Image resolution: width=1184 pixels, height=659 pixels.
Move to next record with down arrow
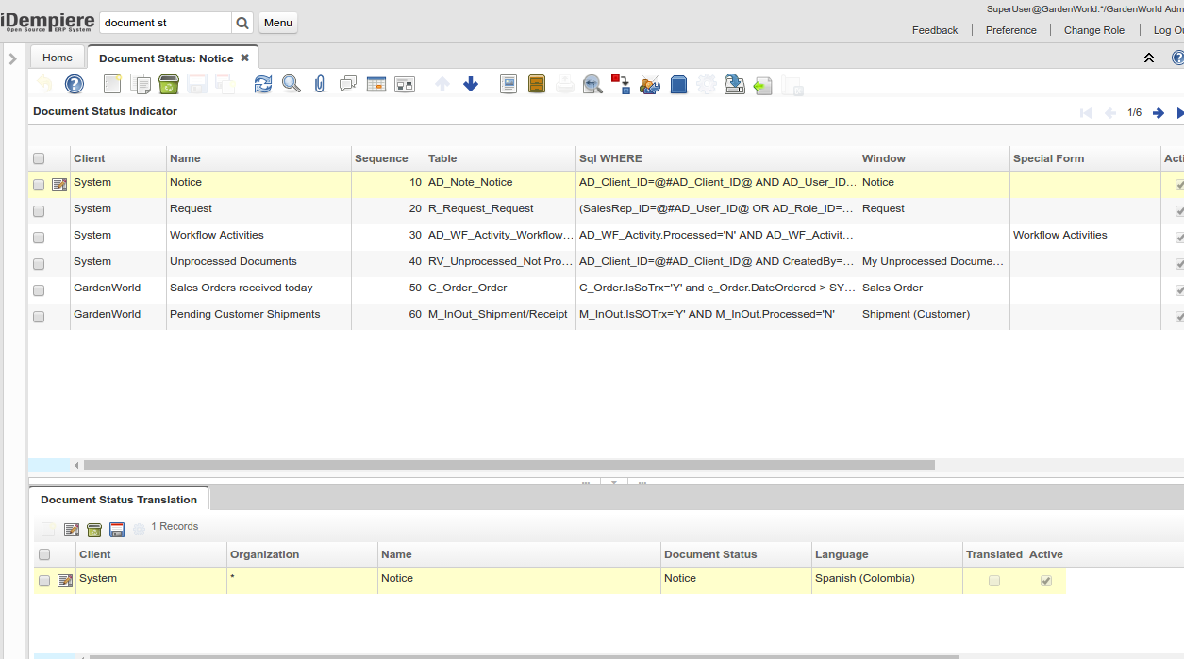[x=471, y=85]
